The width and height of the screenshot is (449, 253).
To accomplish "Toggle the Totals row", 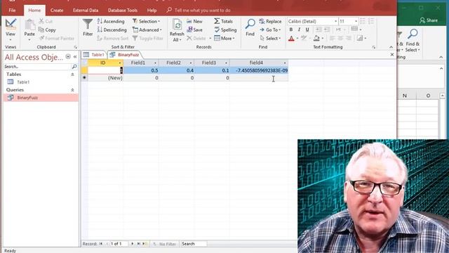I will pos(223,21).
